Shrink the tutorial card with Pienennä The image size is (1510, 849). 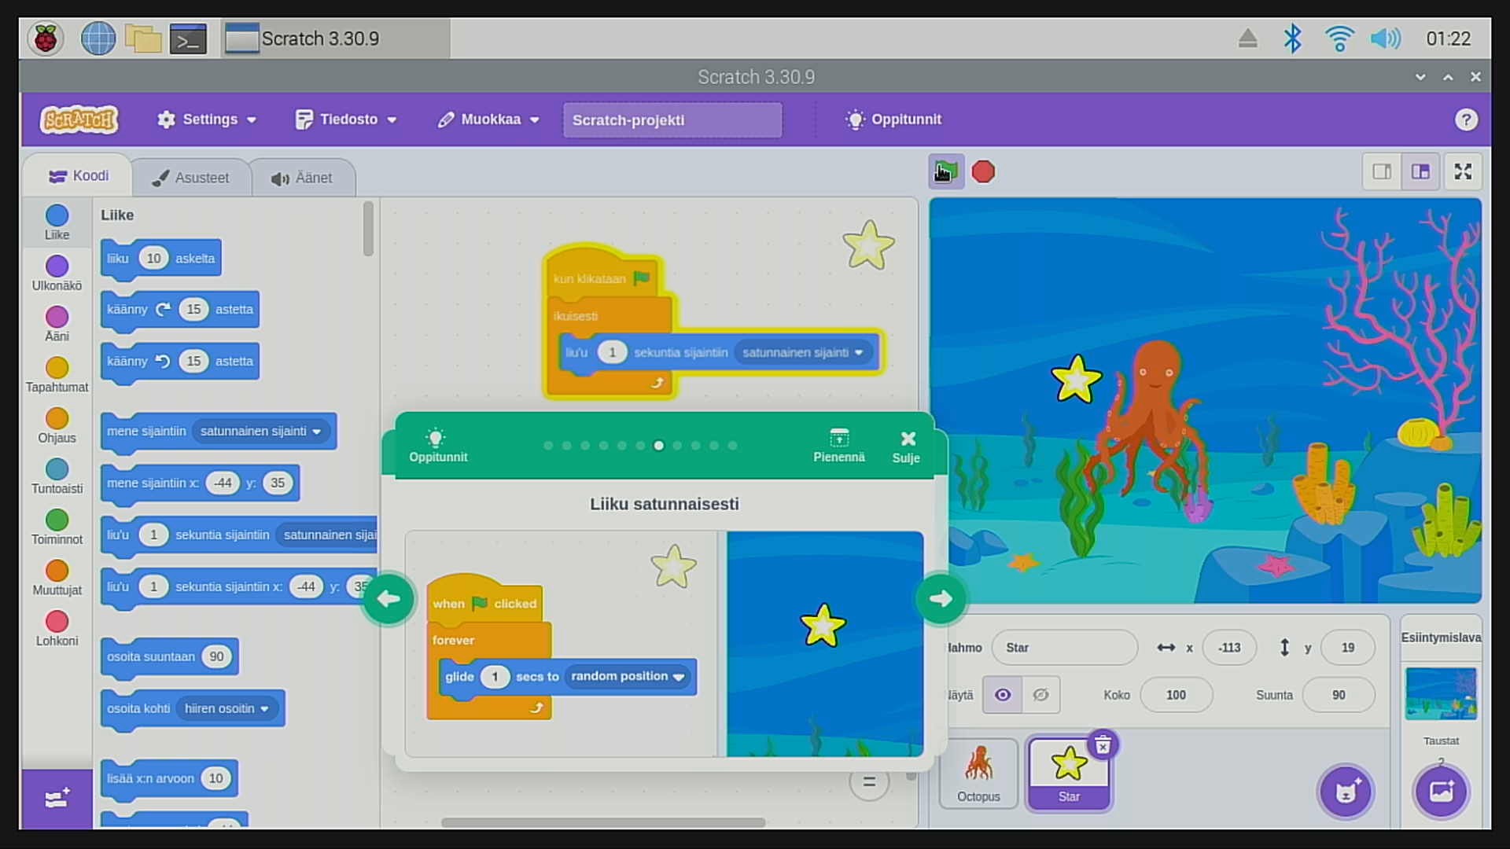(838, 445)
